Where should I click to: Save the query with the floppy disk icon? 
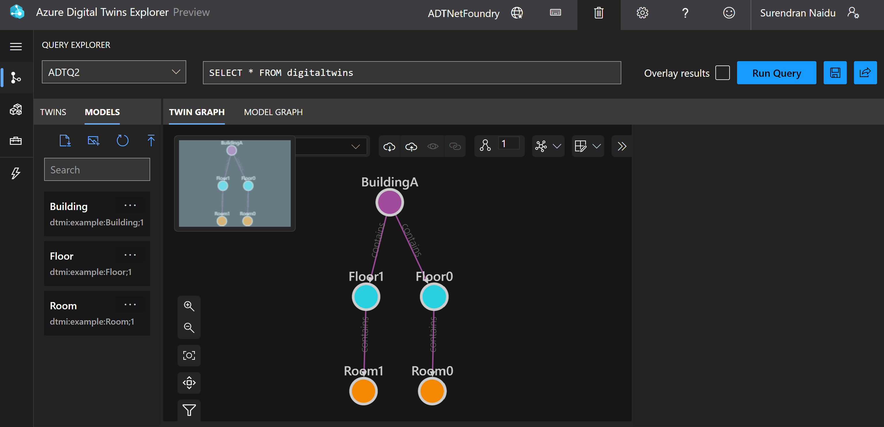[835, 73]
